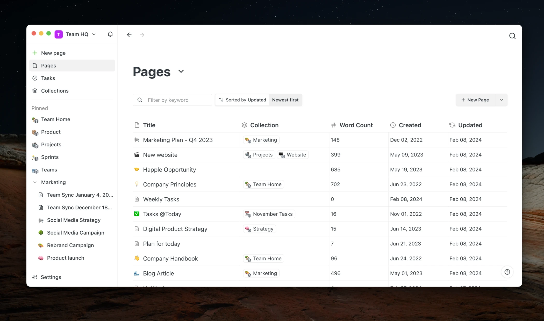Click the green checkbox icon on Tasks @Today
This screenshot has width=544, height=321.
click(137, 214)
